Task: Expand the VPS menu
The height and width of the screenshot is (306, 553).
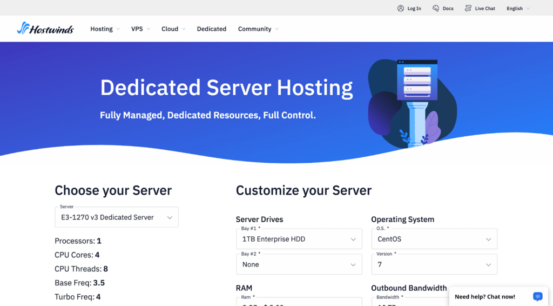Action: pyautogui.click(x=141, y=29)
